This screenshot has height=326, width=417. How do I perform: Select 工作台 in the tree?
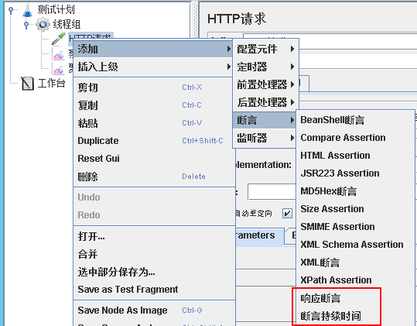tap(51, 84)
